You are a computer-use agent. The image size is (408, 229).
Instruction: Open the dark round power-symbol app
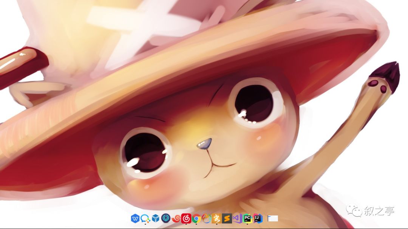[x=166, y=218]
